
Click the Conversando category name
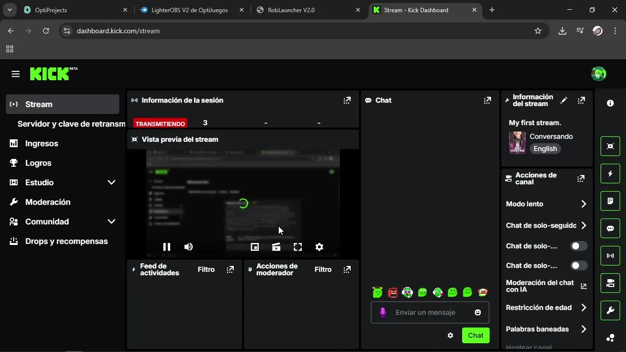(551, 136)
